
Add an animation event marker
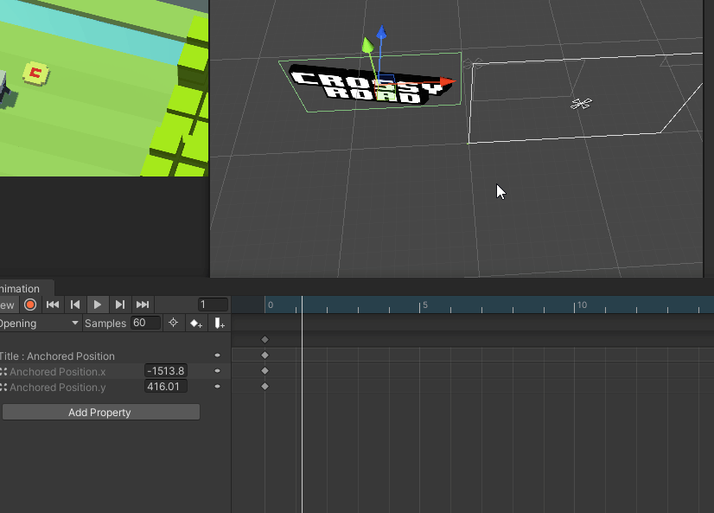(220, 324)
